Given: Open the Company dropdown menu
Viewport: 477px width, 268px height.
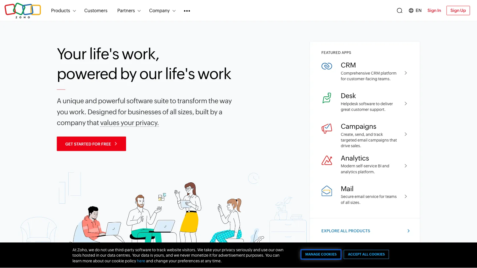Looking at the screenshot, I should [162, 10].
